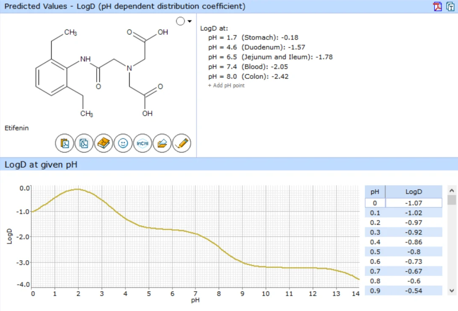Copy results as text icon
458x311 pixels.
click(x=450, y=6)
